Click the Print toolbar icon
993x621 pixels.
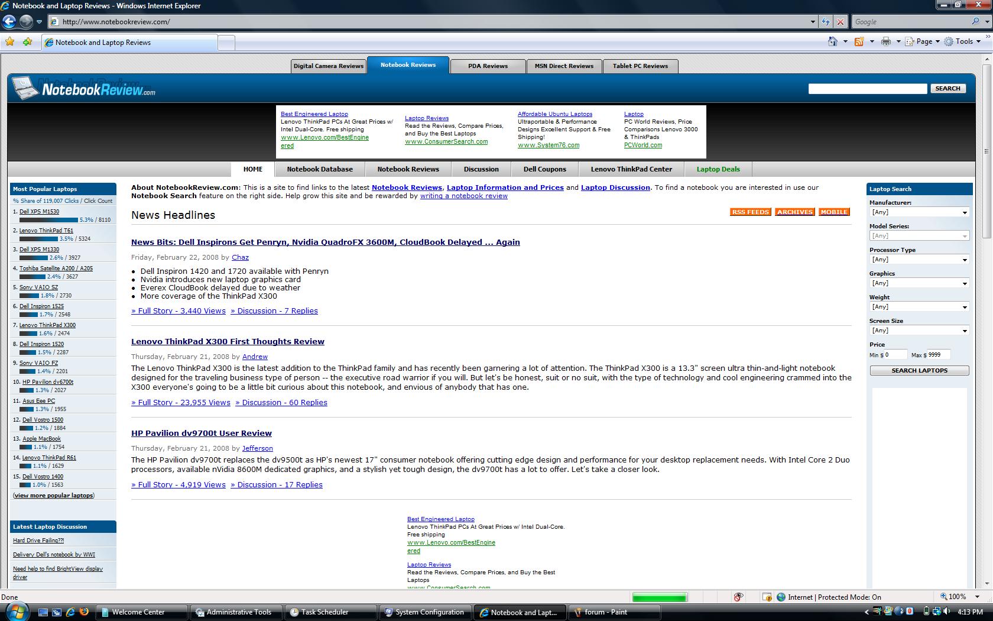(x=886, y=41)
